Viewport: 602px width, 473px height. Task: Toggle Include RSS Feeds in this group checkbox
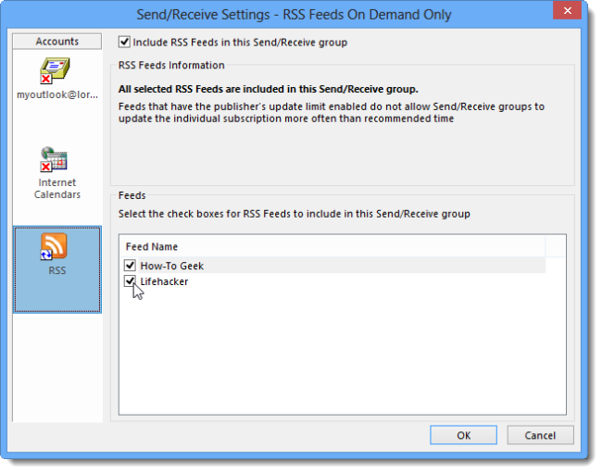[124, 42]
